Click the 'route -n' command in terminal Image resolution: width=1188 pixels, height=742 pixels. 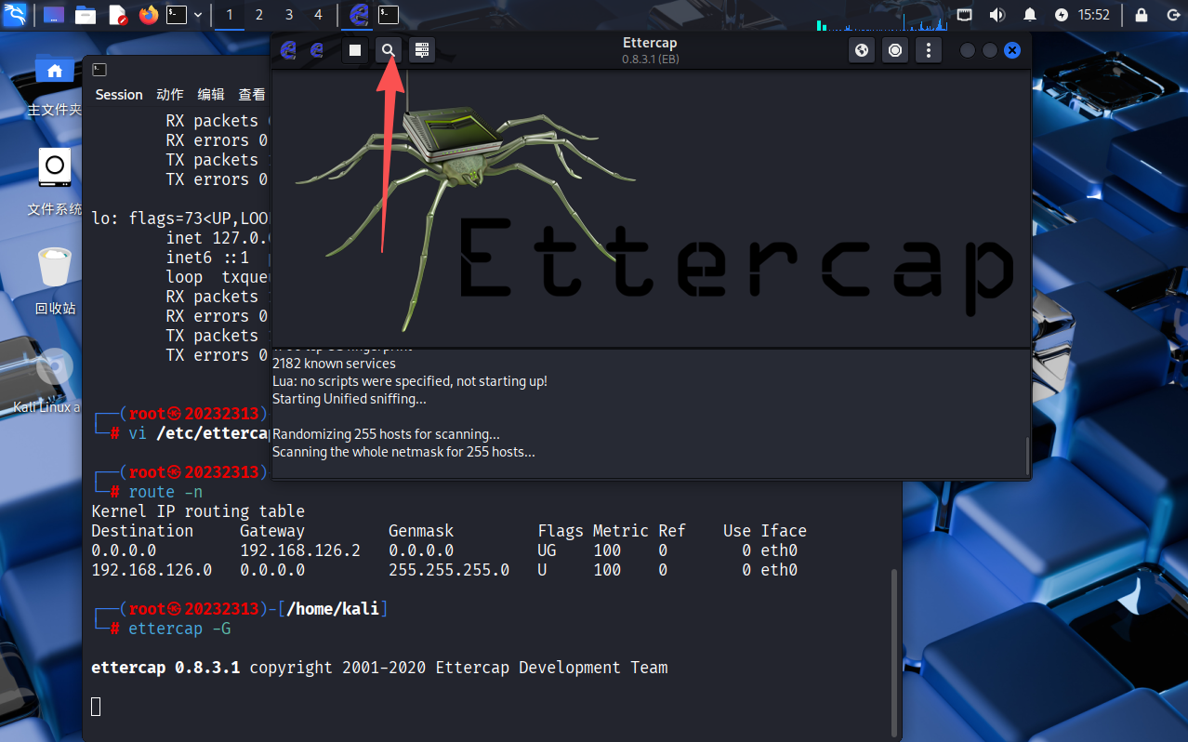tap(165, 492)
